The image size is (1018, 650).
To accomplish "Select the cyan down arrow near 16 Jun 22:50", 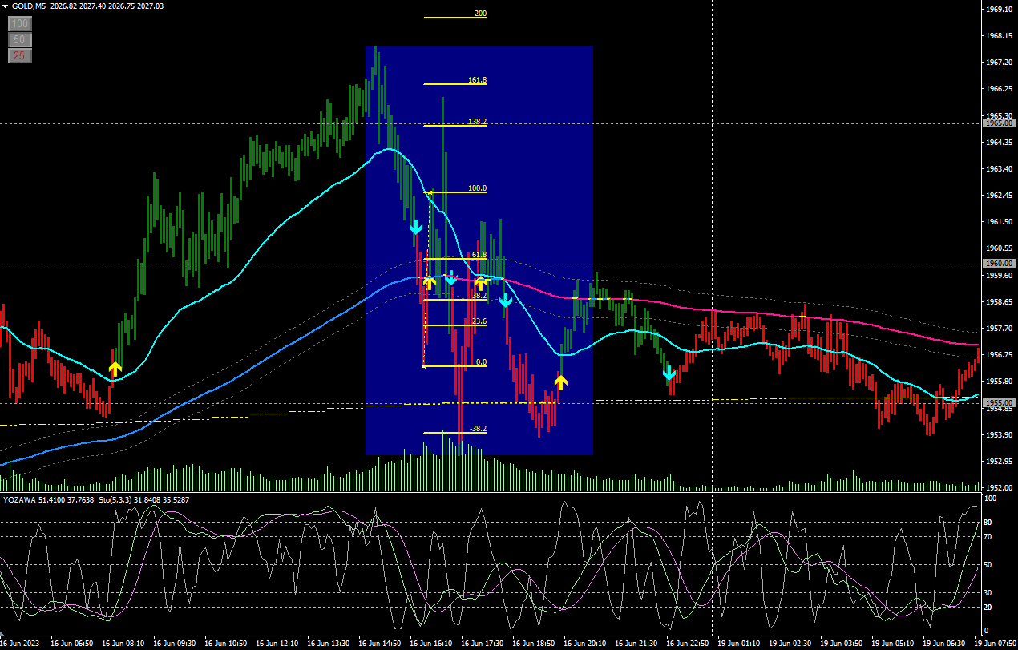I will [x=669, y=373].
